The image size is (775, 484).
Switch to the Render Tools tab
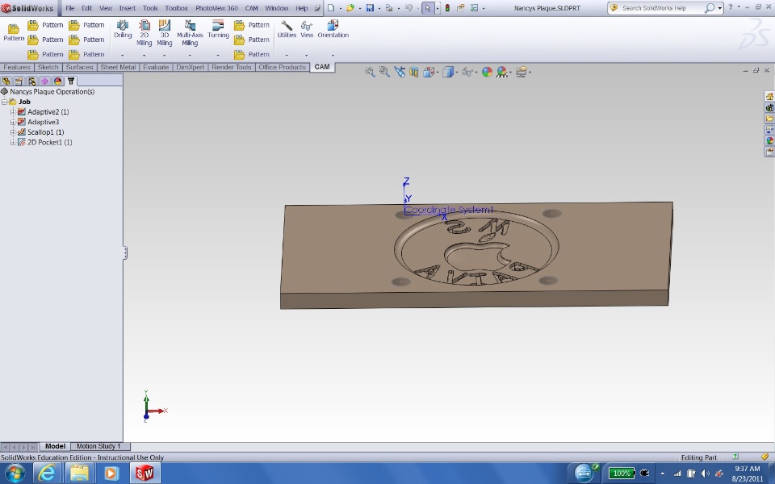coord(232,67)
